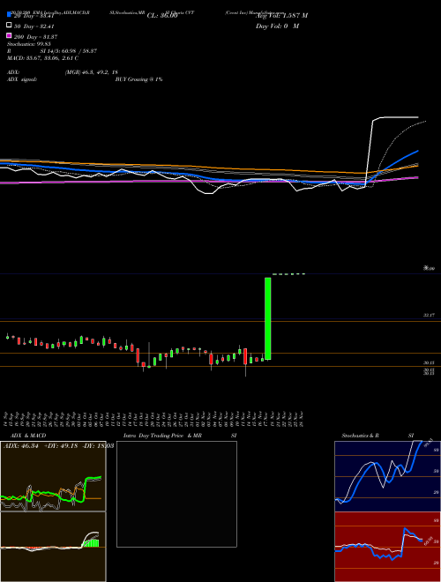
Task: Select the '20 Day = 33.41' legend text
Action: coord(34,16)
